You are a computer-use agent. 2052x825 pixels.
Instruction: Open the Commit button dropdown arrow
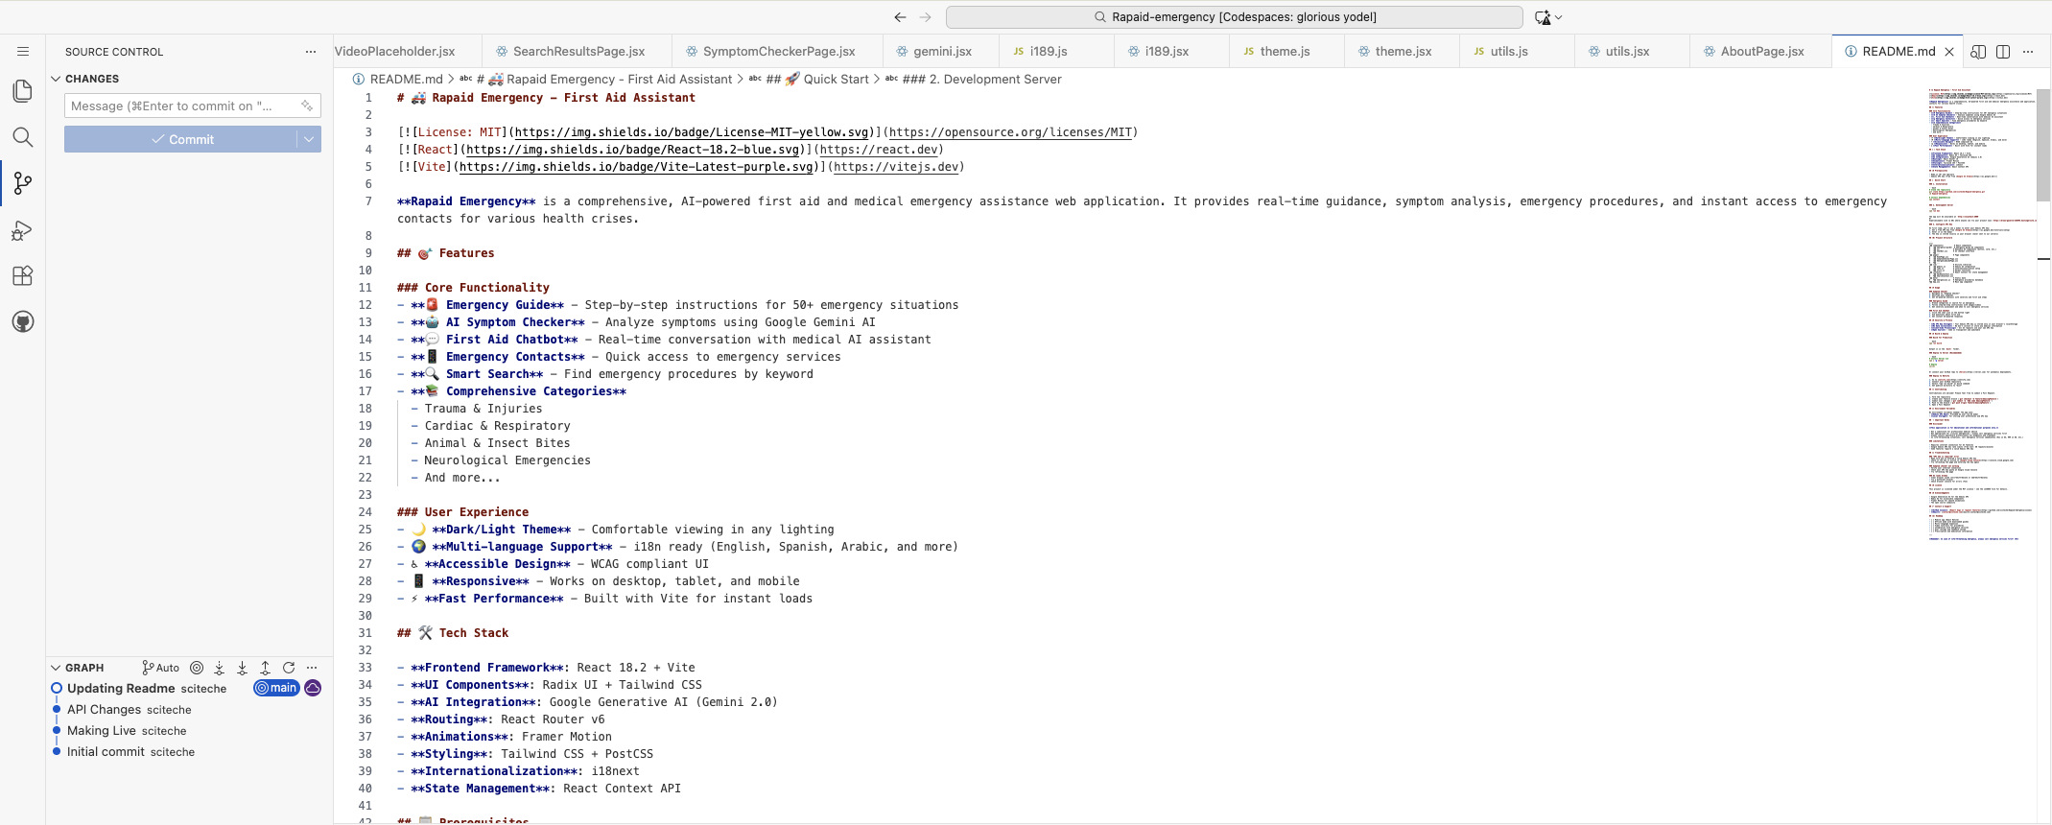click(x=309, y=139)
